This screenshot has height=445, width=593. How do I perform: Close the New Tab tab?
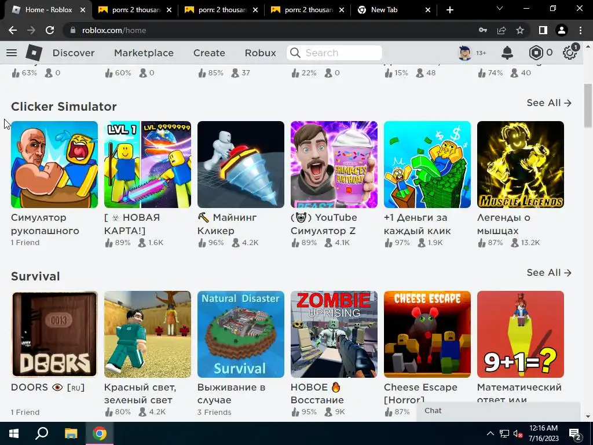pyautogui.click(x=428, y=10)
